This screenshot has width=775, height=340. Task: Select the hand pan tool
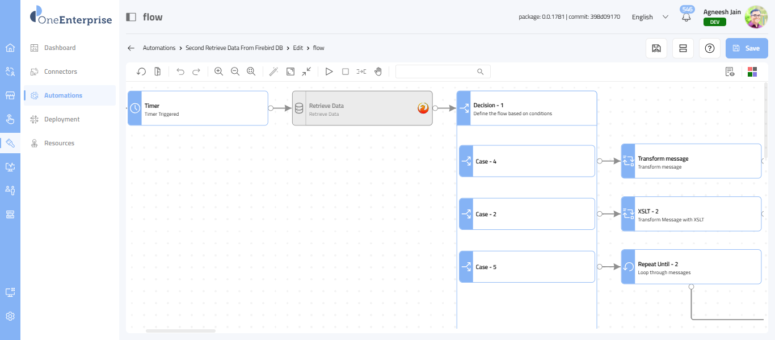click(378, 72)
